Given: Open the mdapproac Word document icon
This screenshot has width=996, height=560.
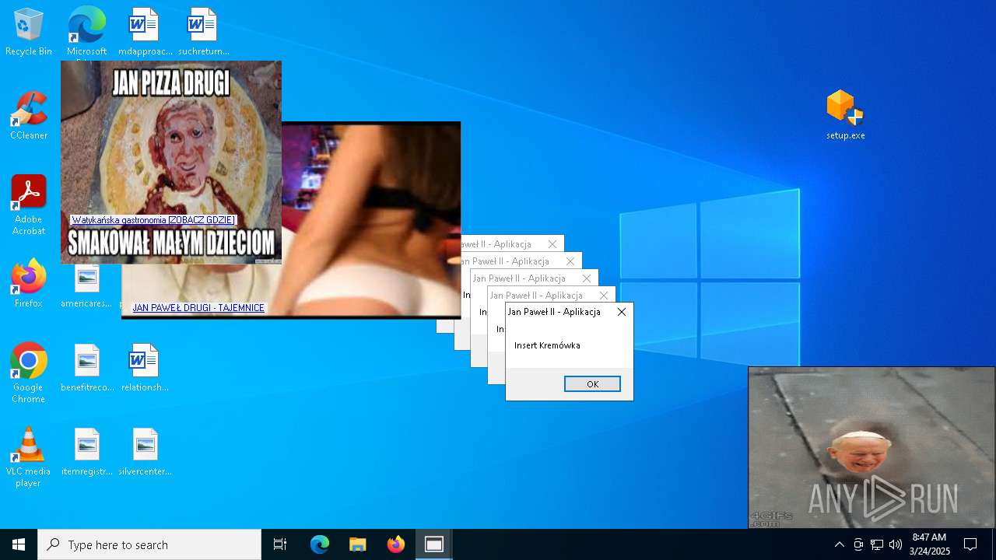Looking at the screenshot, I should [146, 32].
